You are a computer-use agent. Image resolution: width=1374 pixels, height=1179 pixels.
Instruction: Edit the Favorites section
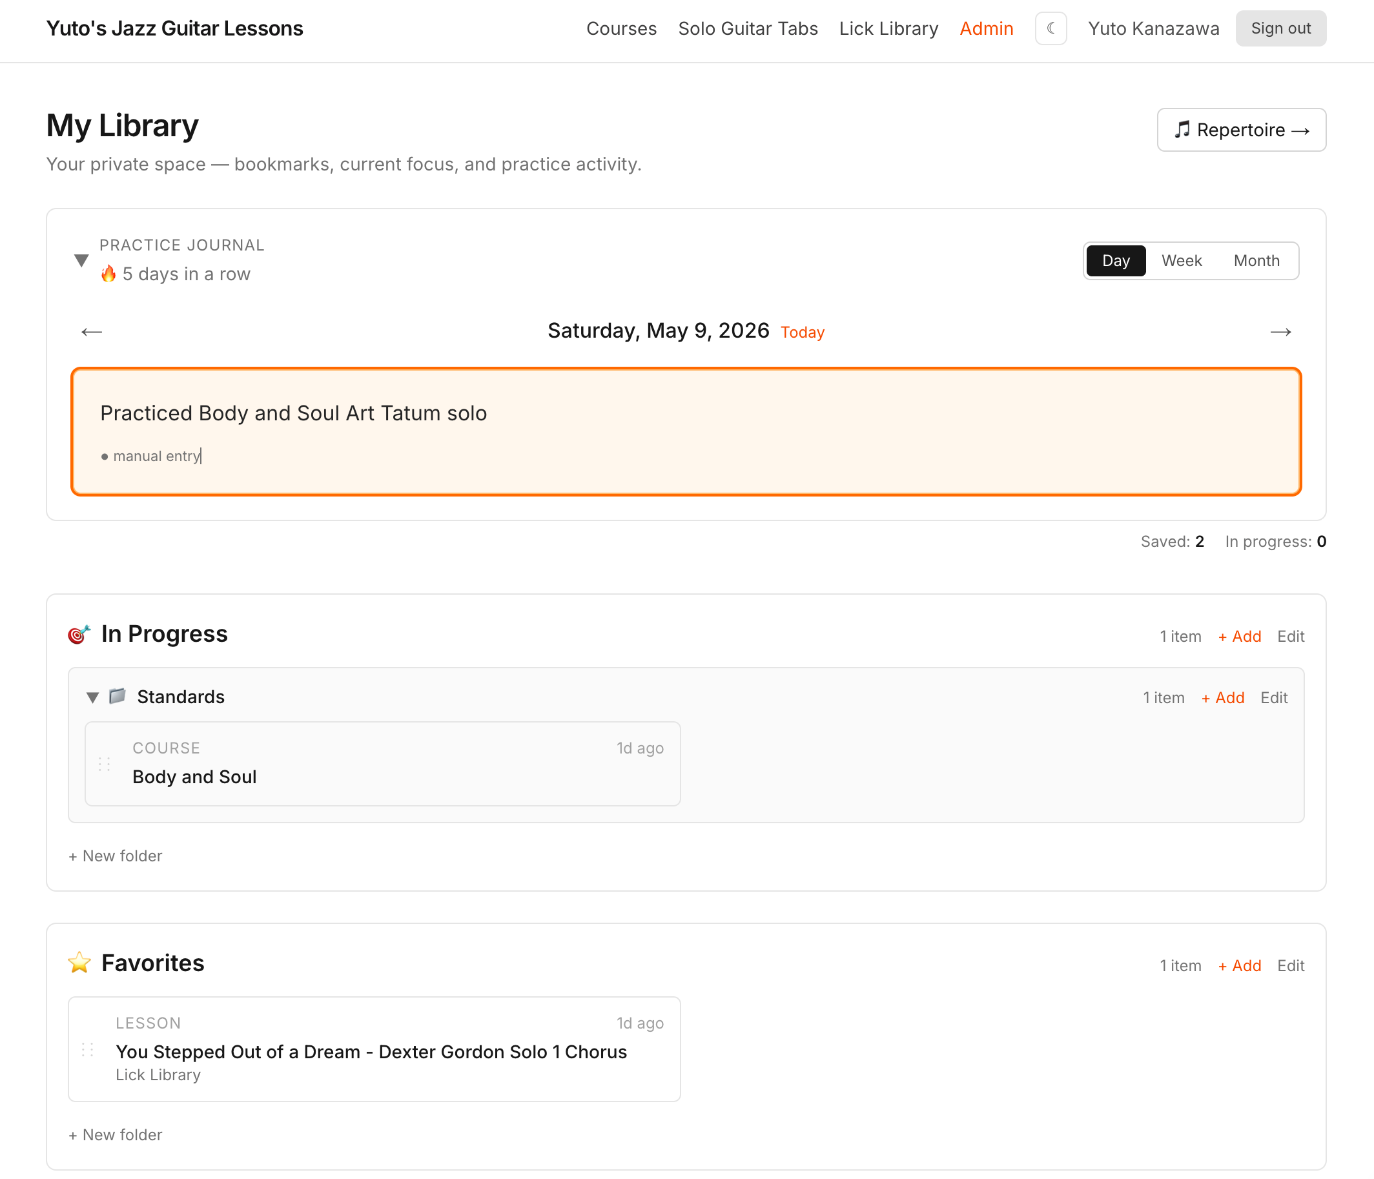point(1291,965)
